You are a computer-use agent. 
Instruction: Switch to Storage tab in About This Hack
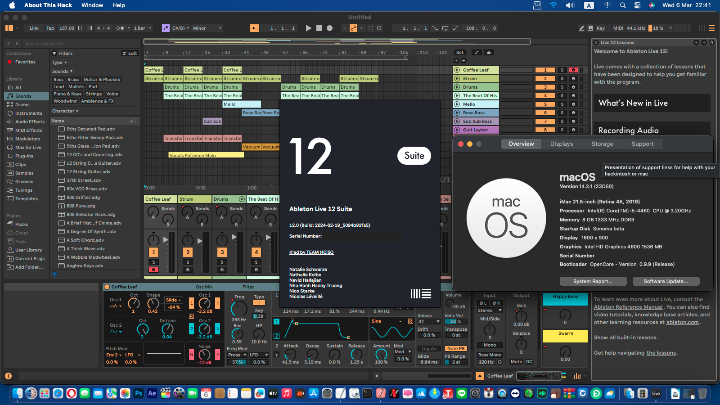tap(602, 144)
